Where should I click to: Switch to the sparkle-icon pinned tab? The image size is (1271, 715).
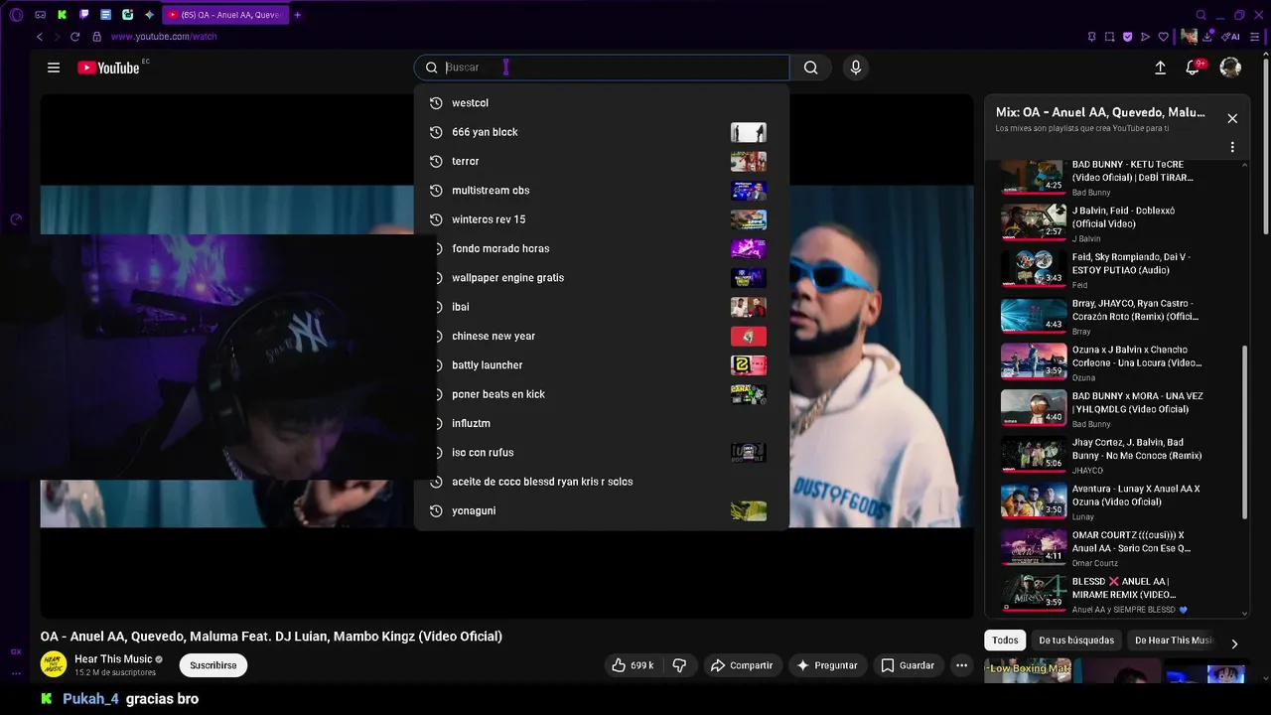click(x=149, y=15)
